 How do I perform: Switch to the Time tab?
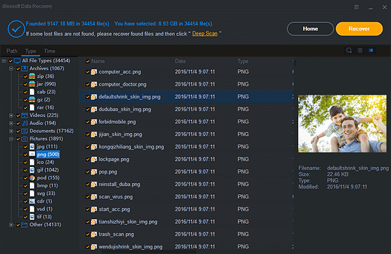point(49,51)
